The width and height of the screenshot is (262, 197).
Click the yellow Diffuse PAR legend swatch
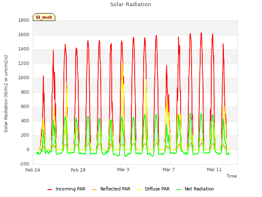click(x=139, y=190)
